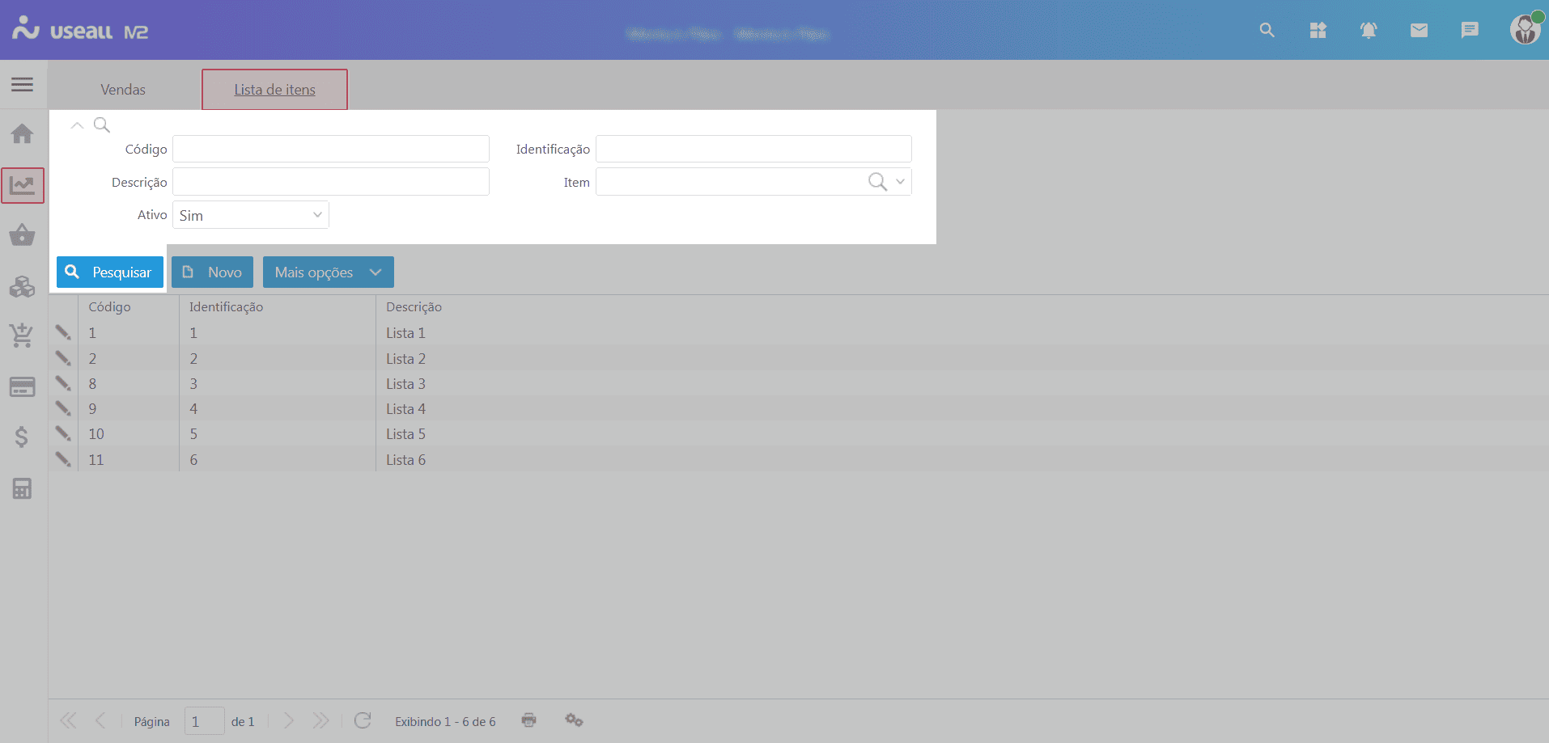Click the shopping basket sidebar icon
1549x743 pixels.
(x=22, y=235)
